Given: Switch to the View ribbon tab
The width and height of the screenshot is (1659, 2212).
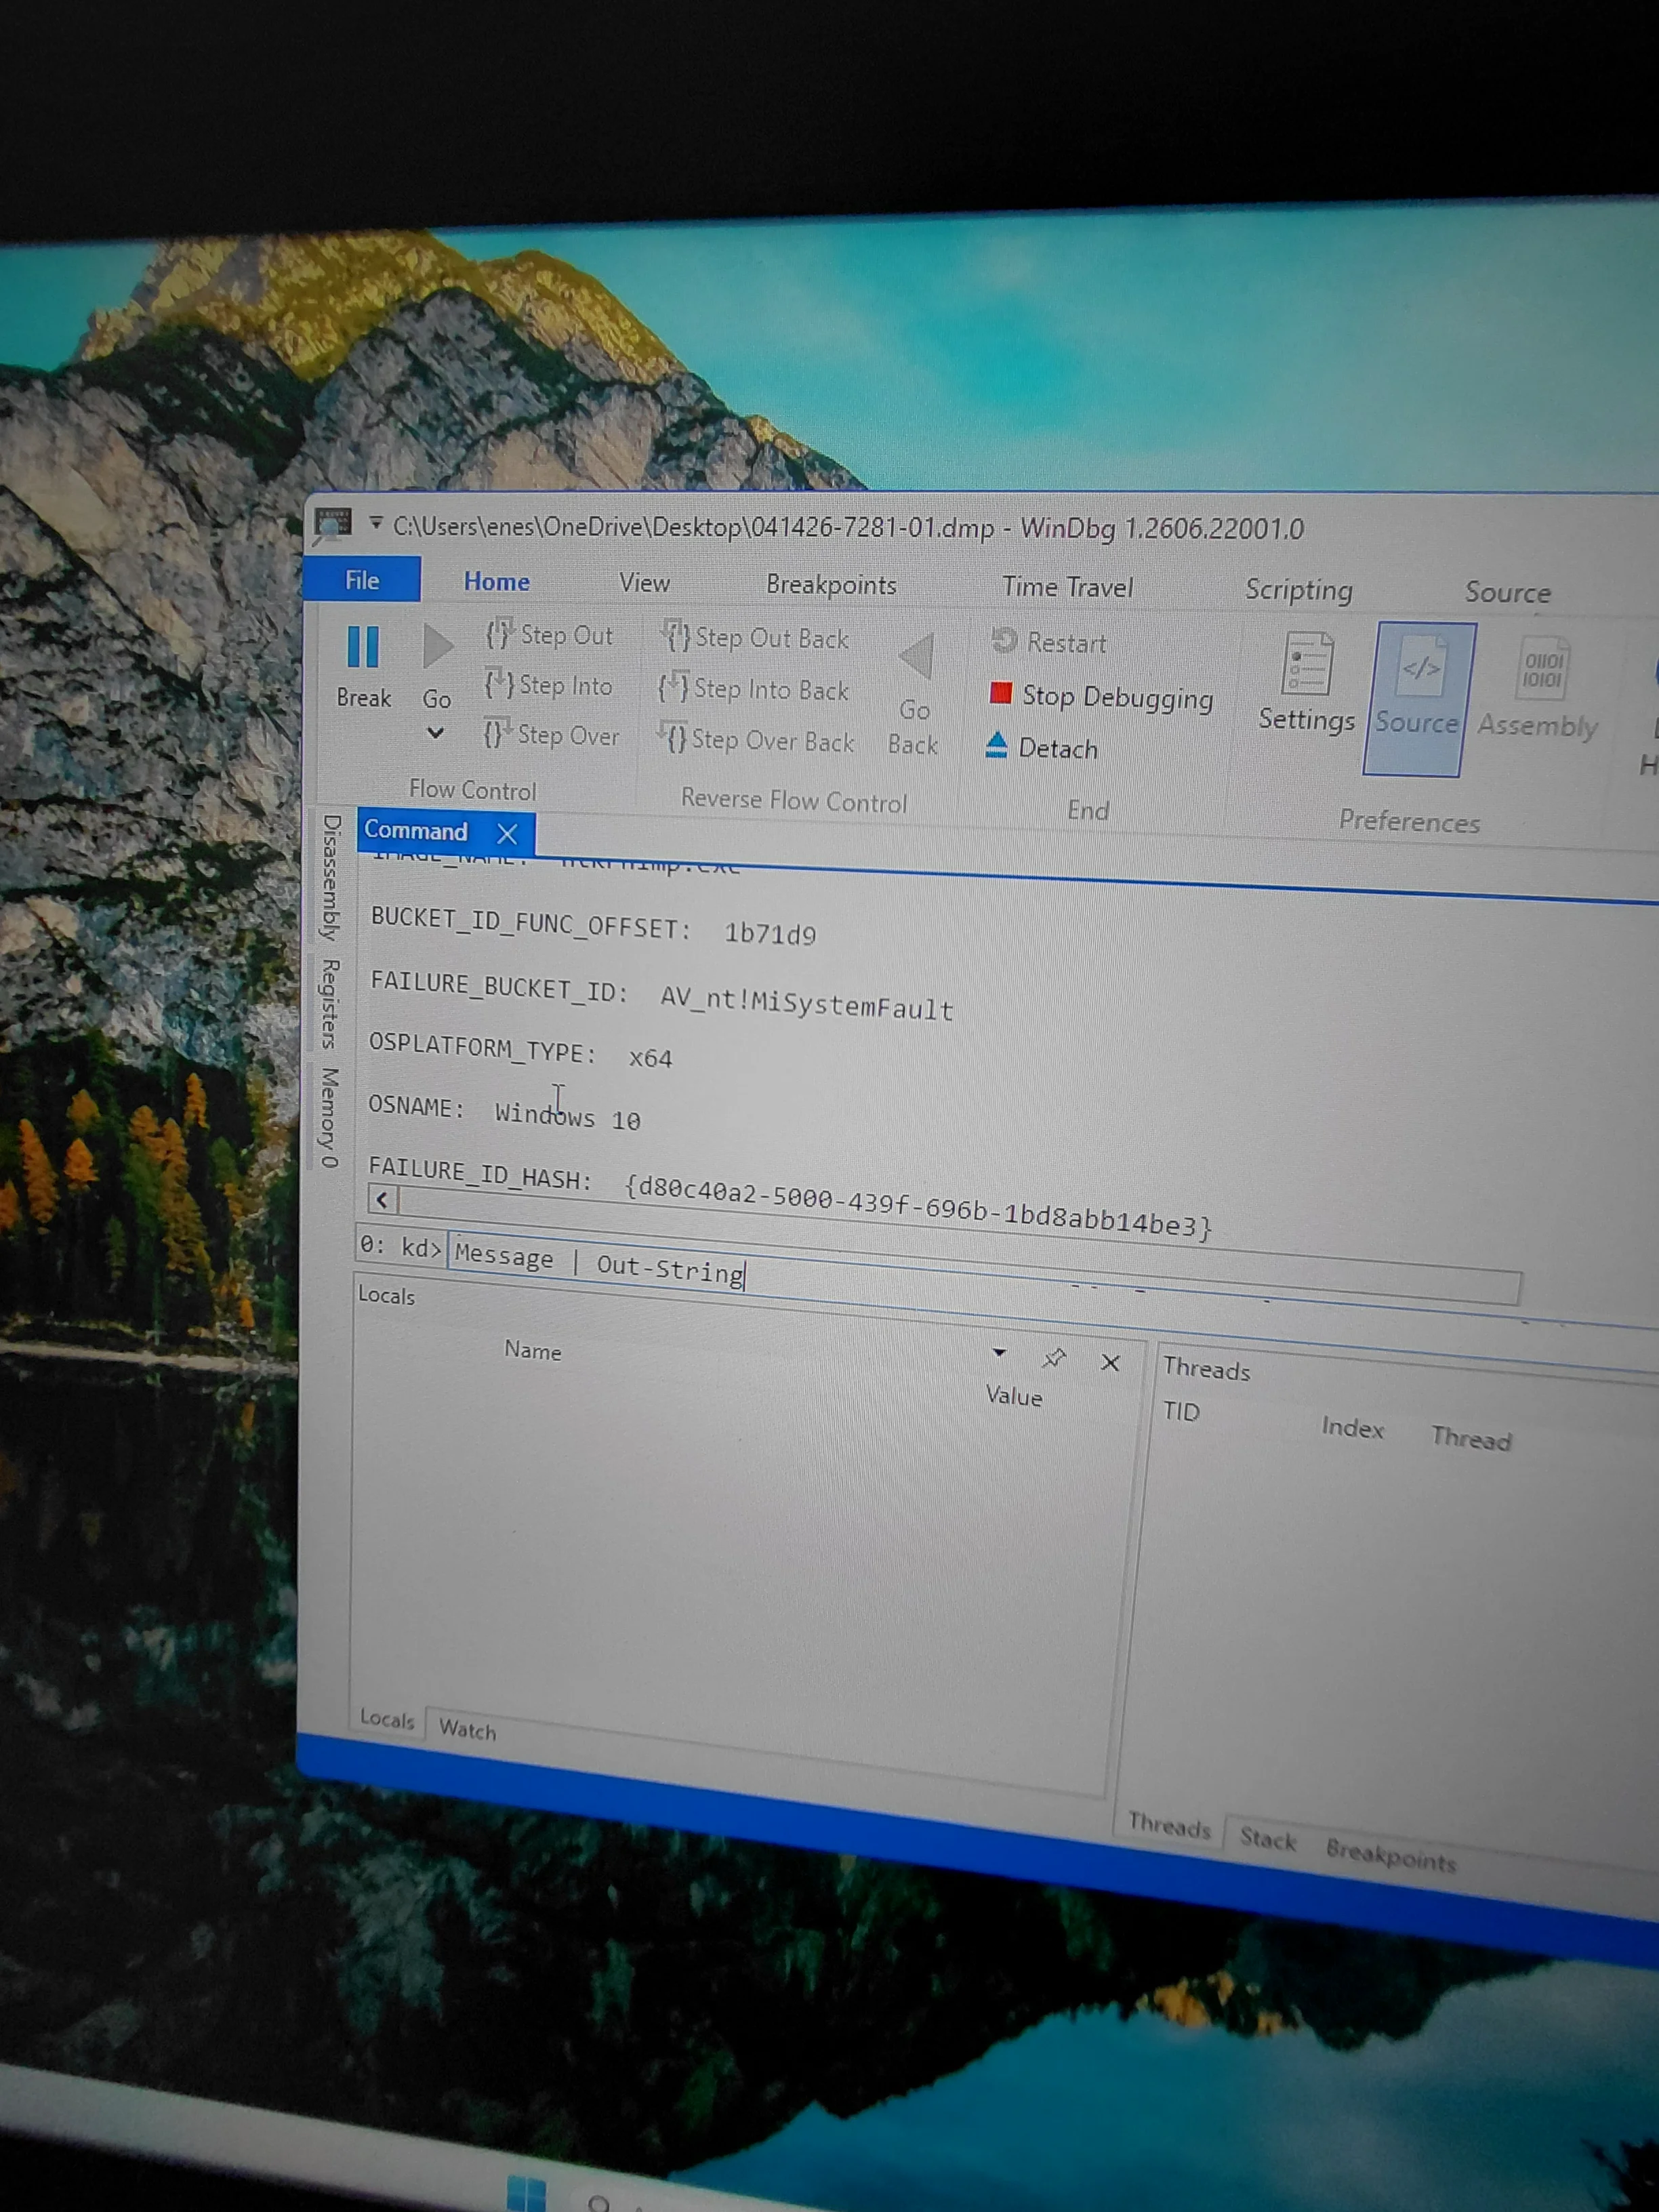Looking at the screenshot, I should pos(644,583).
